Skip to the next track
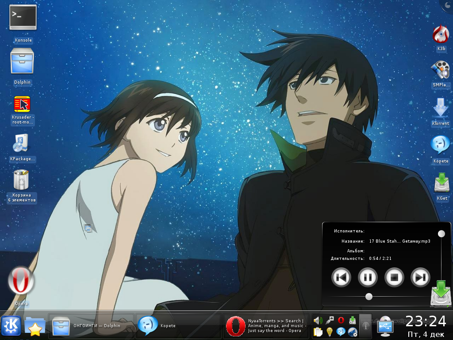Viewport: 453px width, 340px height. [x=420, y=278]
